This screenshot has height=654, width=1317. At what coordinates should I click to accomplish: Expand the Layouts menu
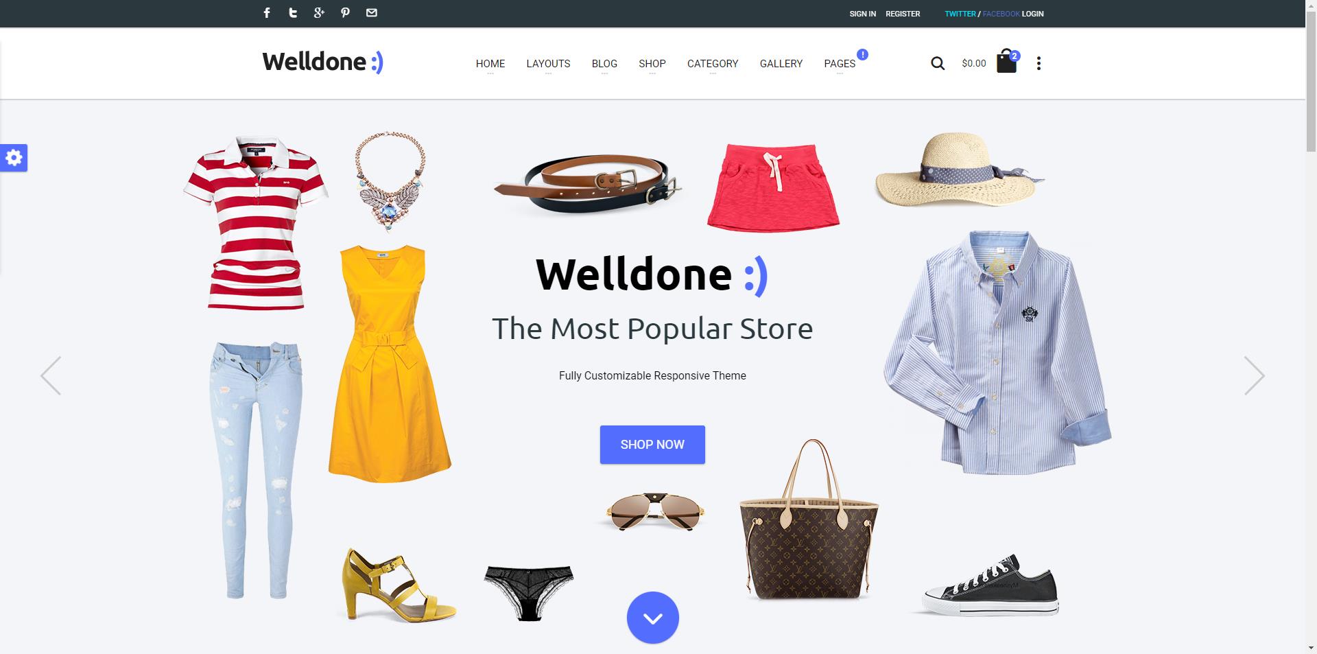pyautogui.click(x=548, y=64)
